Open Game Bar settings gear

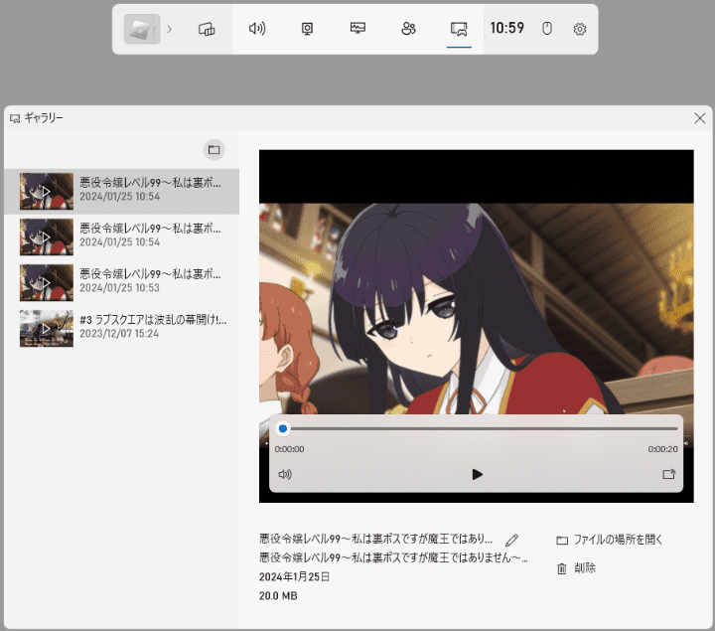pyautogui.click(x=580, y=29)
